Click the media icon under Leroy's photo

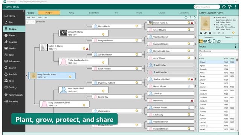[x=210, y=33]
